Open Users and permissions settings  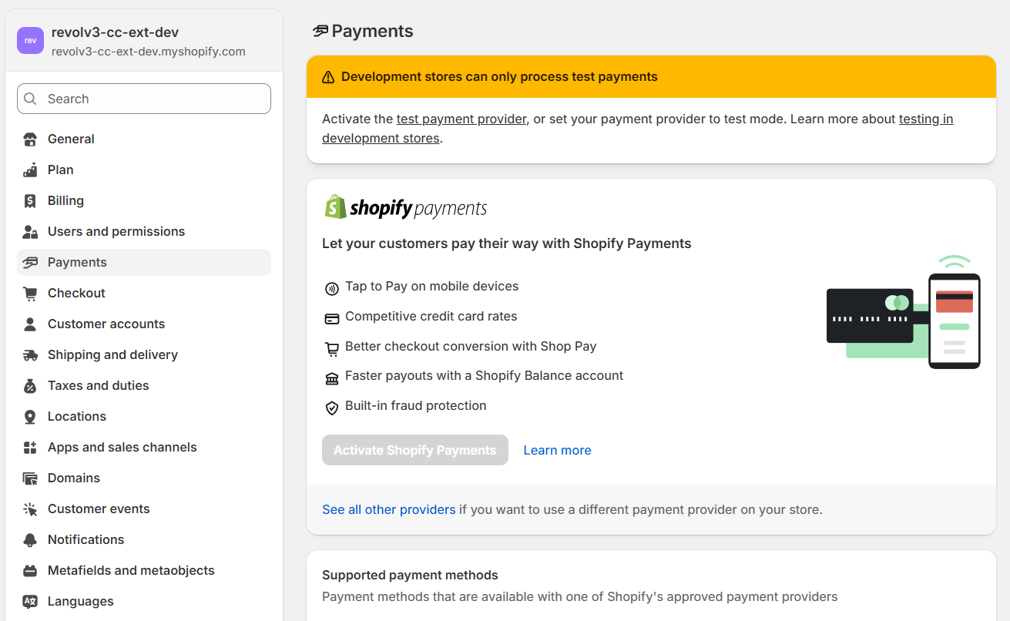pyautogui.click(x=116, y=231)
